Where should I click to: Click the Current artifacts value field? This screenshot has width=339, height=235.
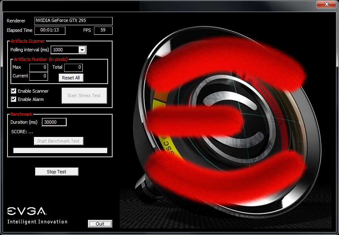click(38, 76)
